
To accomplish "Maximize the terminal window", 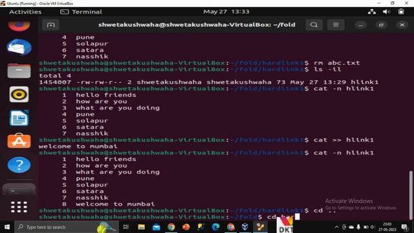I will click(381, 25).
